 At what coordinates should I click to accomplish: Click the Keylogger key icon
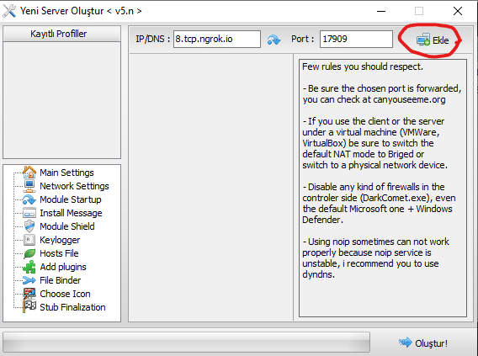click(29, 240)
